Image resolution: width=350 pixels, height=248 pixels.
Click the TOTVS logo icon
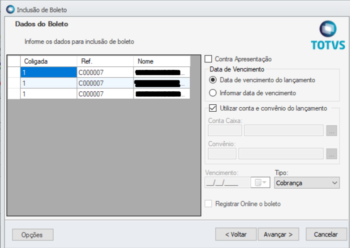click(x=328, y=29)
